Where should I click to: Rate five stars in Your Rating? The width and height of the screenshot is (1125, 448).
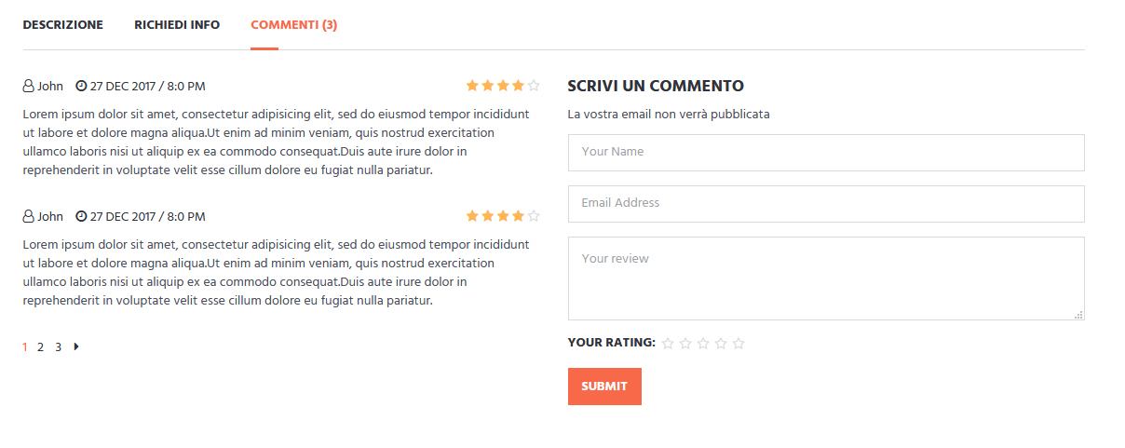click(x=739, y=344)
